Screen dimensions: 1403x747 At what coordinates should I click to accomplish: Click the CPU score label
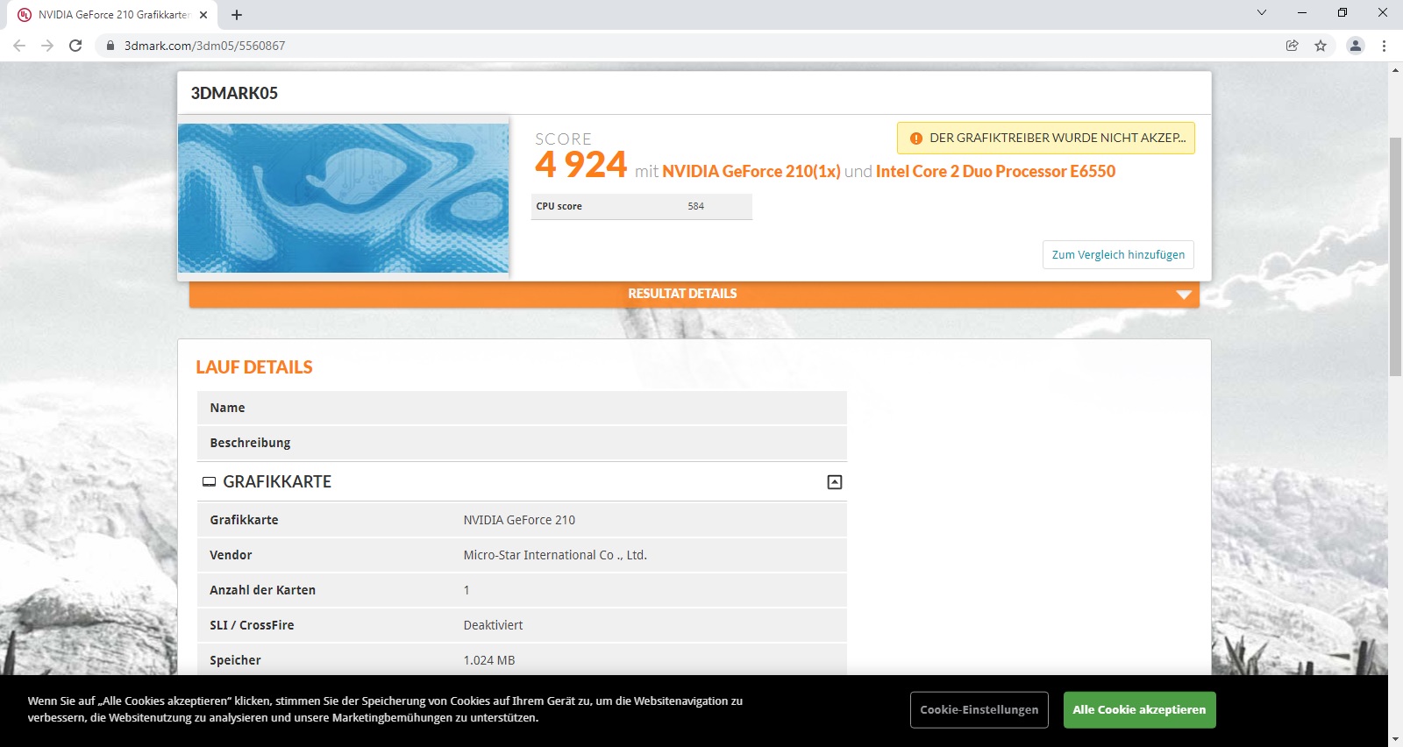coord(559,206)
